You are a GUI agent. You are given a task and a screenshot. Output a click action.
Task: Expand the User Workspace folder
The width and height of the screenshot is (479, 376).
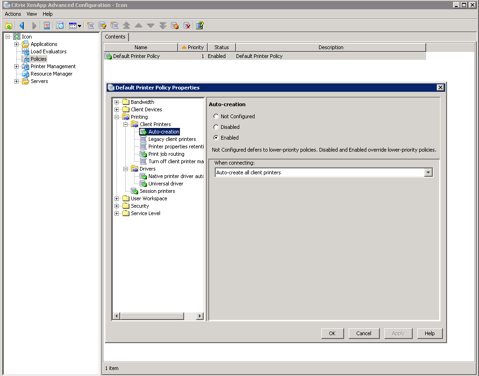coord(117,198)
